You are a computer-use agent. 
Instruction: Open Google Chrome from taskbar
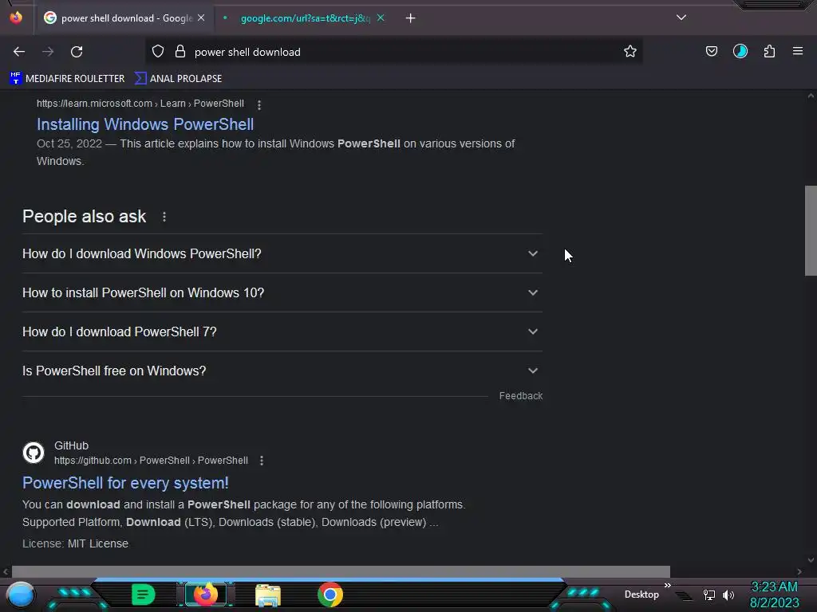click(330, 594)
